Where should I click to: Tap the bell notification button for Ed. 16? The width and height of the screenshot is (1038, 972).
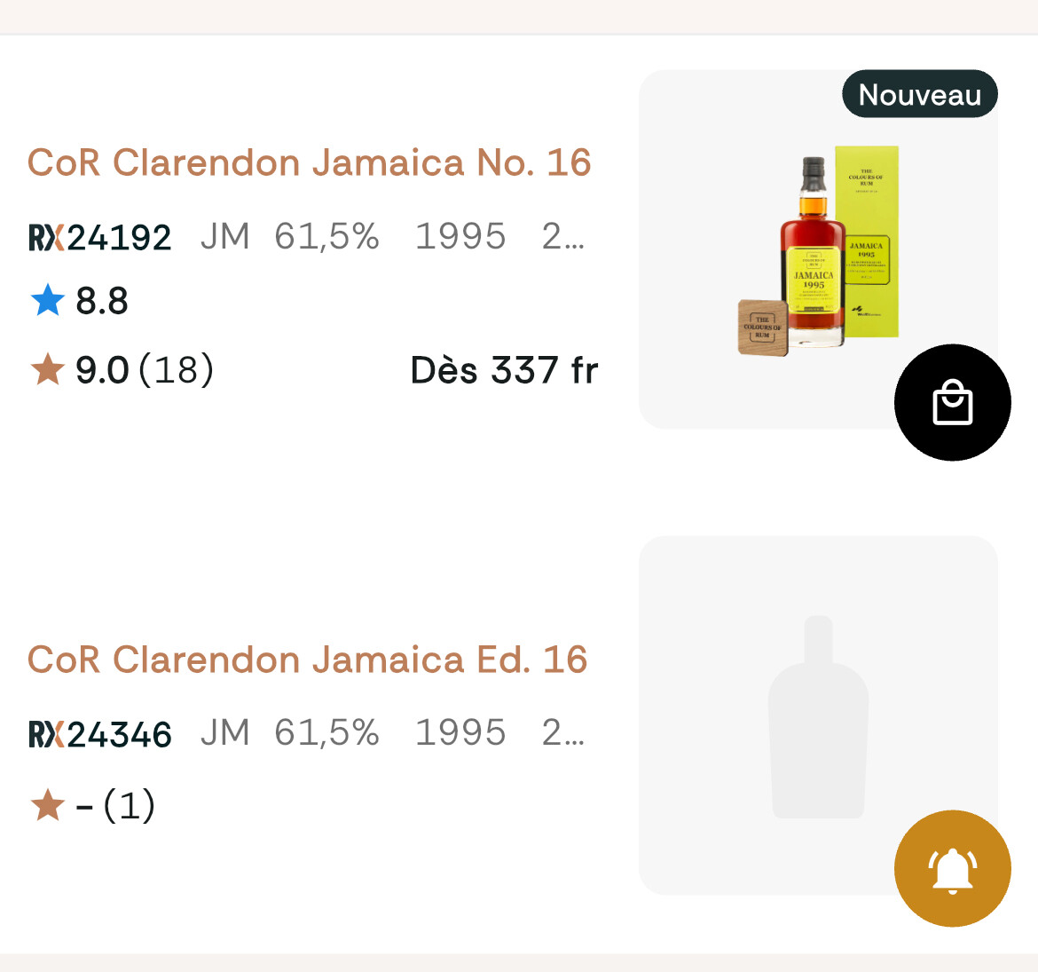952,868
